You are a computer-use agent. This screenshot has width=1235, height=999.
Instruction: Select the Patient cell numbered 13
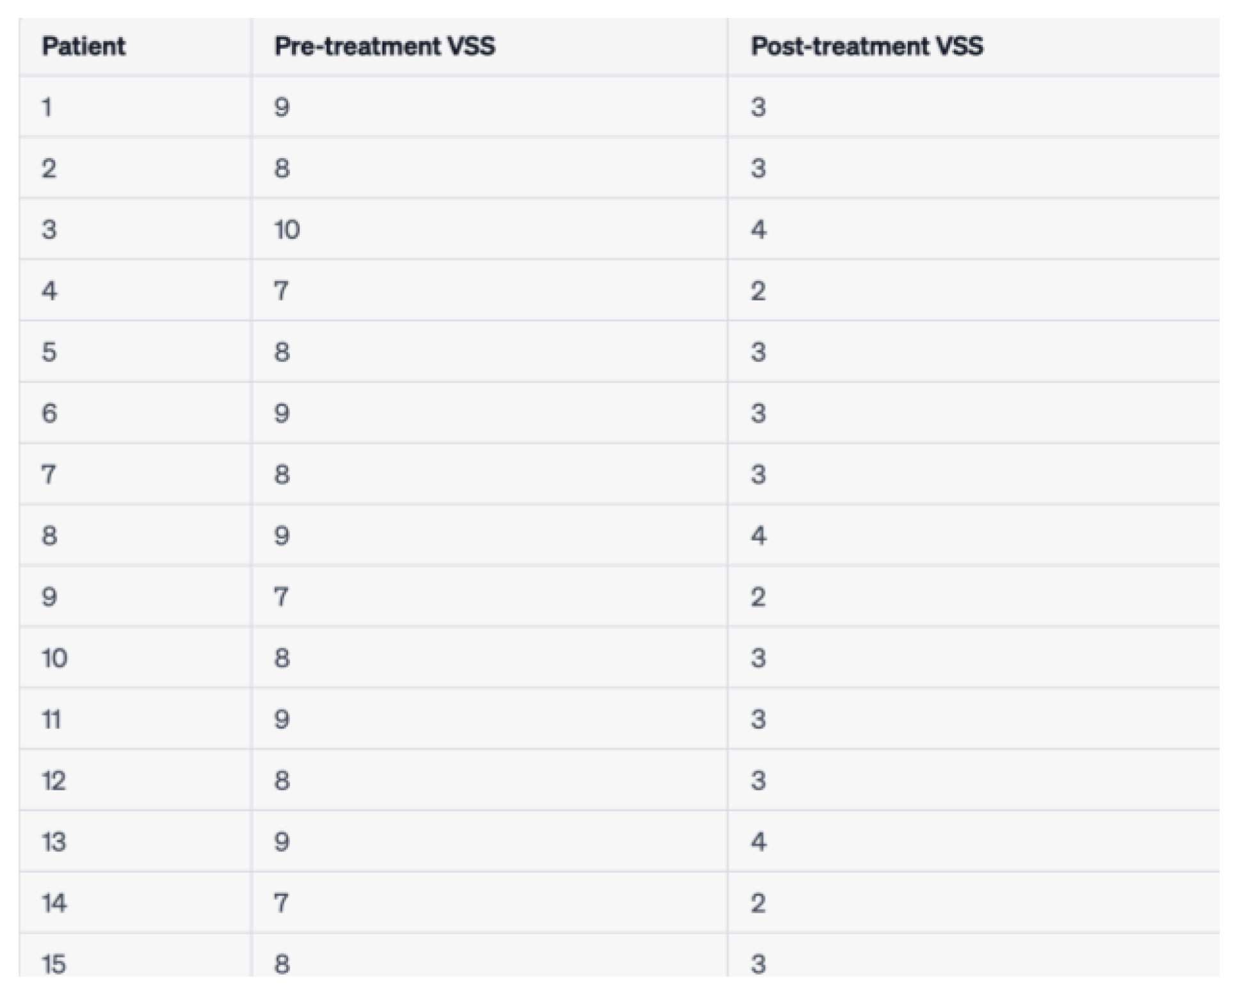pos(54,842)
